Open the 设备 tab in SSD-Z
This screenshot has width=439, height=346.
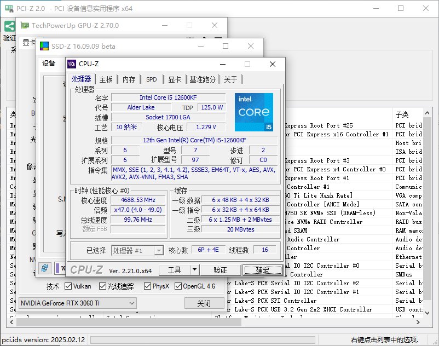coord(49,64)
